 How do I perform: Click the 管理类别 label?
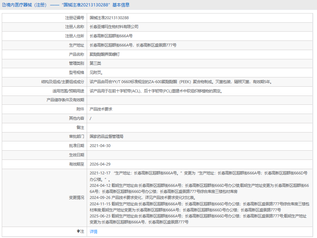(x=77, y=63)
